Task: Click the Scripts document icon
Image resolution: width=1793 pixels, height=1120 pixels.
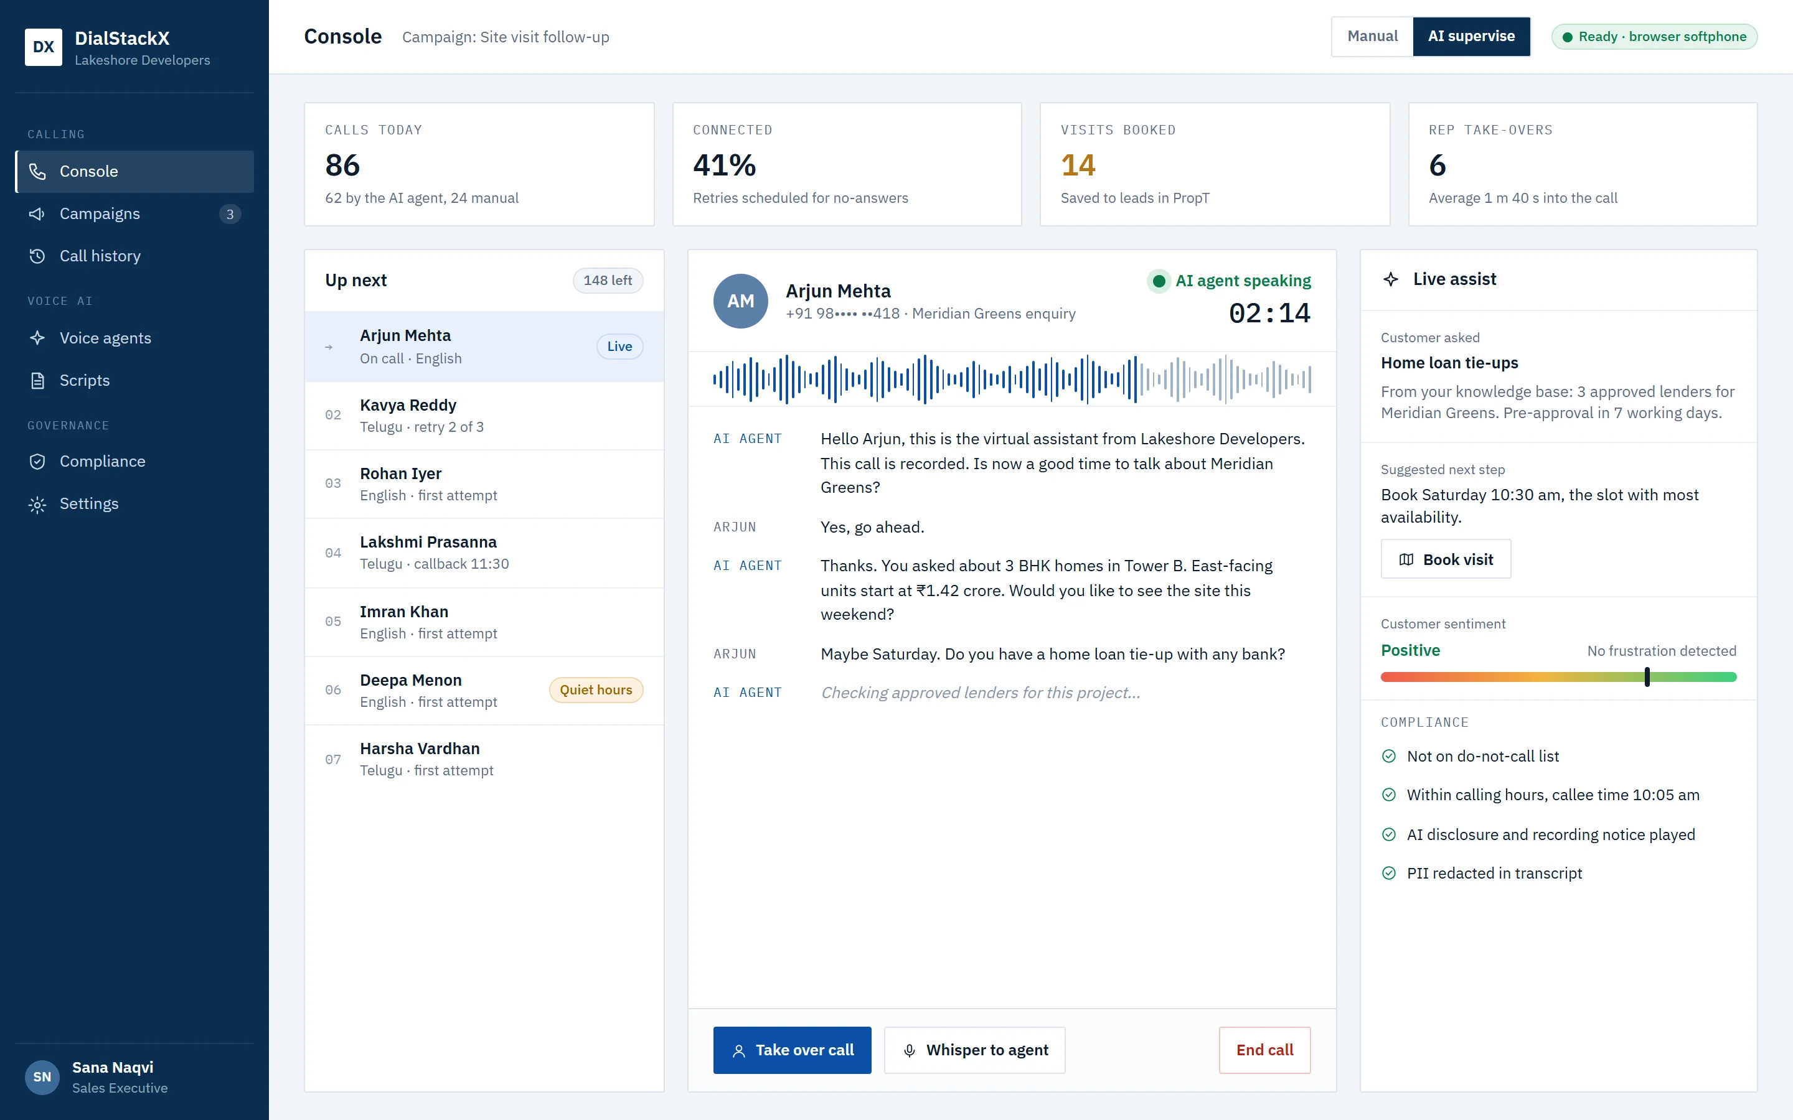Action: pyautogui.click(x=37, y=381)
